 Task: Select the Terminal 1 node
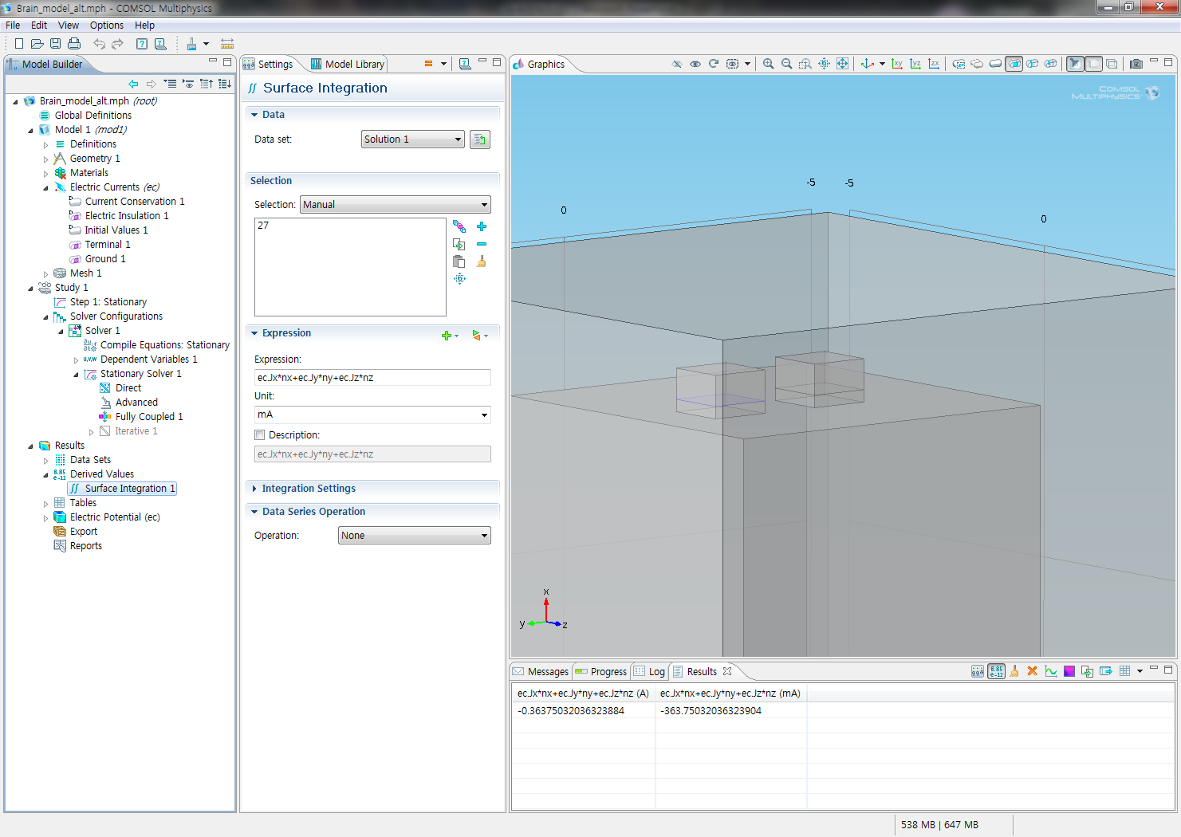pyautogui.click(x=107, y=245)
